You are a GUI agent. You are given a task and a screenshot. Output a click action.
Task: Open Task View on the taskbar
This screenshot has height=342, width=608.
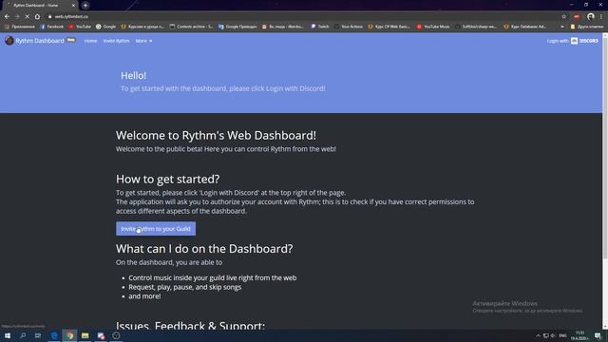click(x=38, y=335)
